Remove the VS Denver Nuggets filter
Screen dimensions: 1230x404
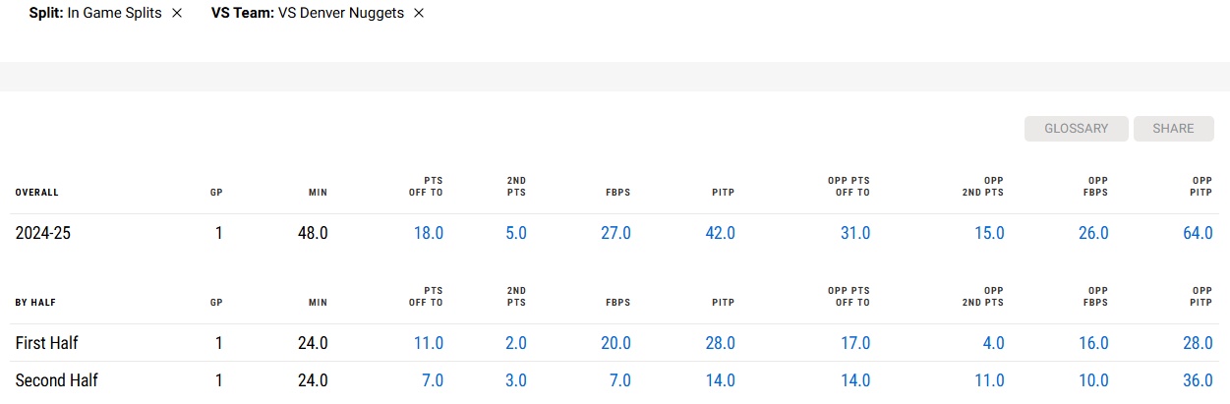point(419,13)
